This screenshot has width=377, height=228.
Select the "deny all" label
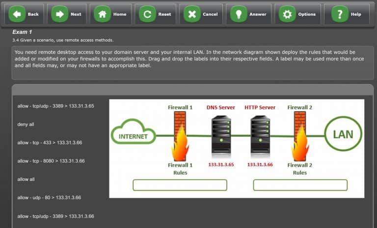tap(26, 125)
